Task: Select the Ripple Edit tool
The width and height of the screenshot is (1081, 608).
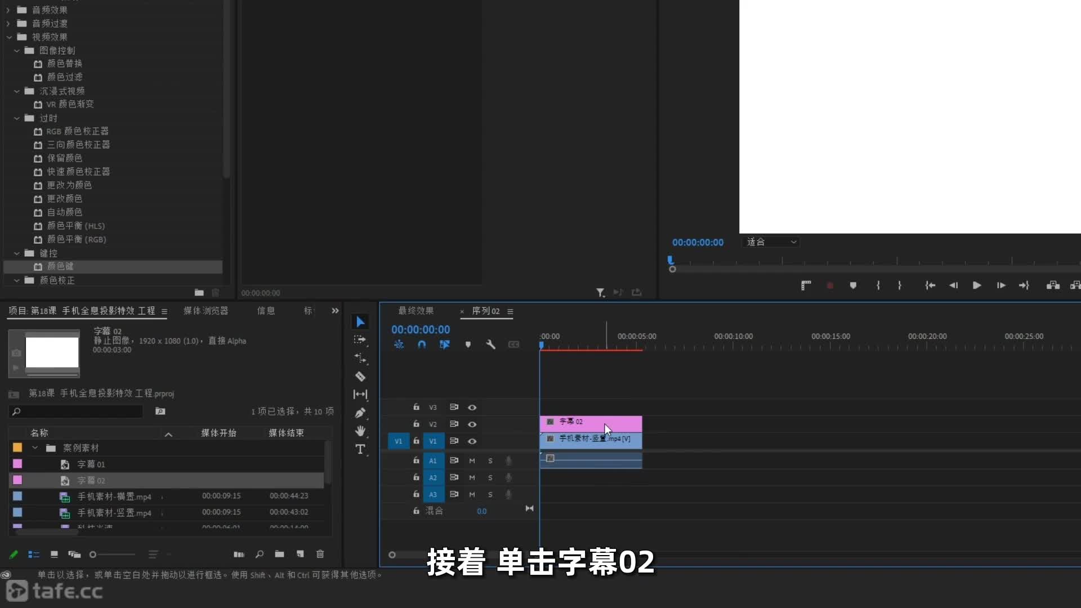Action: pyautogui.click(x=360, y=358)
